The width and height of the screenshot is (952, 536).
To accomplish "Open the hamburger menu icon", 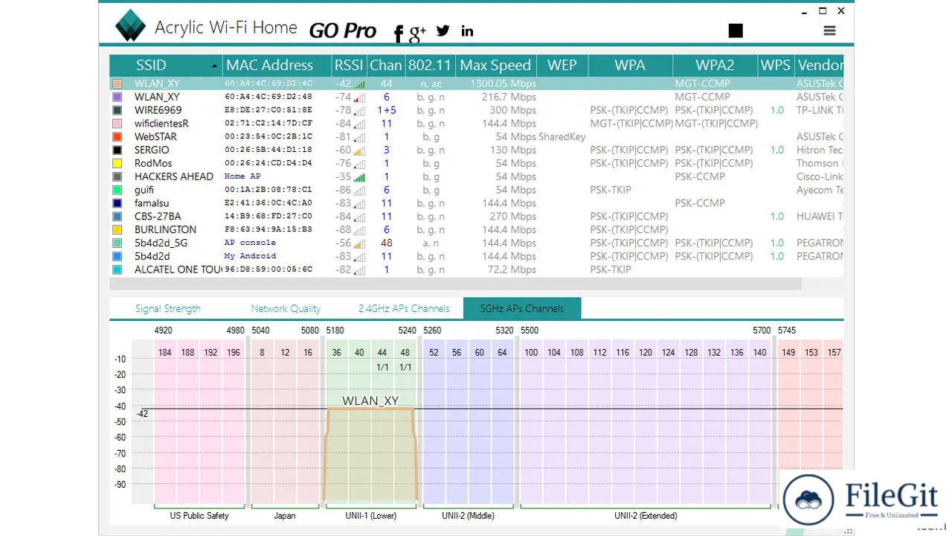I will [829, 31].
